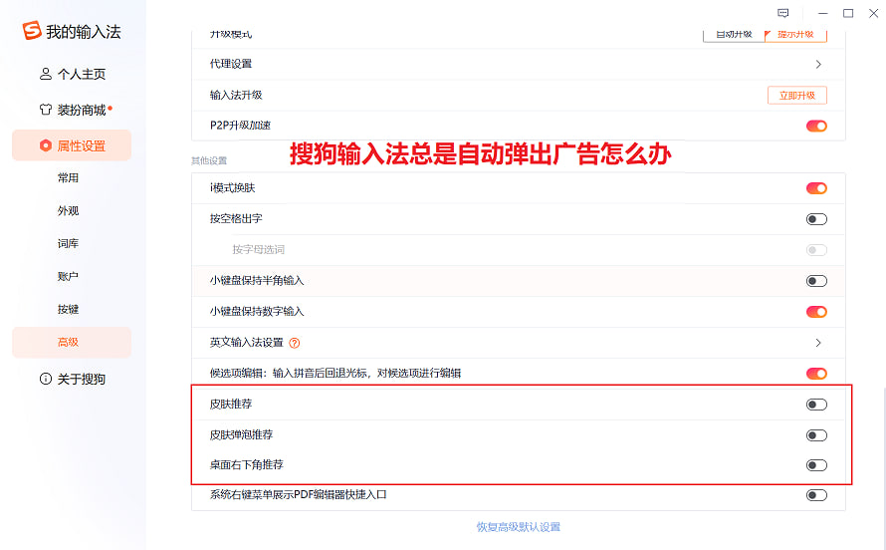Screen dimensions: 886x550
Task: Click the 个人主页 person icon
Action: coord(46,74)
